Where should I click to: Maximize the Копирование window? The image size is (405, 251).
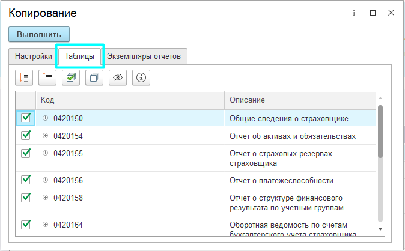pos(373,13)
